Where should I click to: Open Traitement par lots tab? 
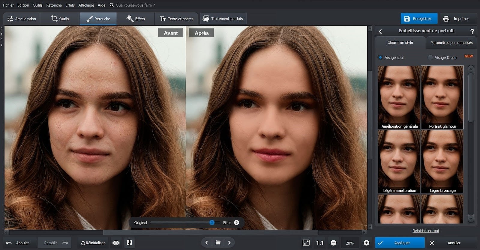point(223,19)
